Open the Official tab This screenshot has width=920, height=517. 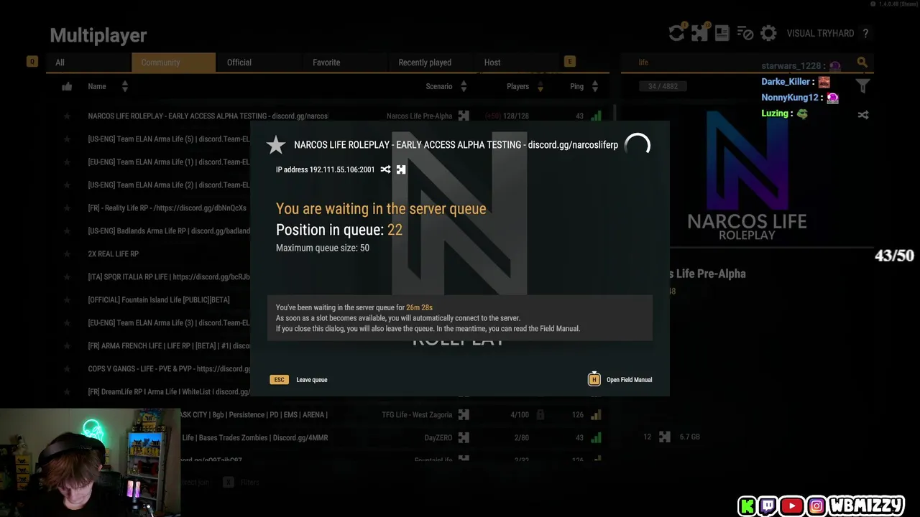[x=259, y=62]
